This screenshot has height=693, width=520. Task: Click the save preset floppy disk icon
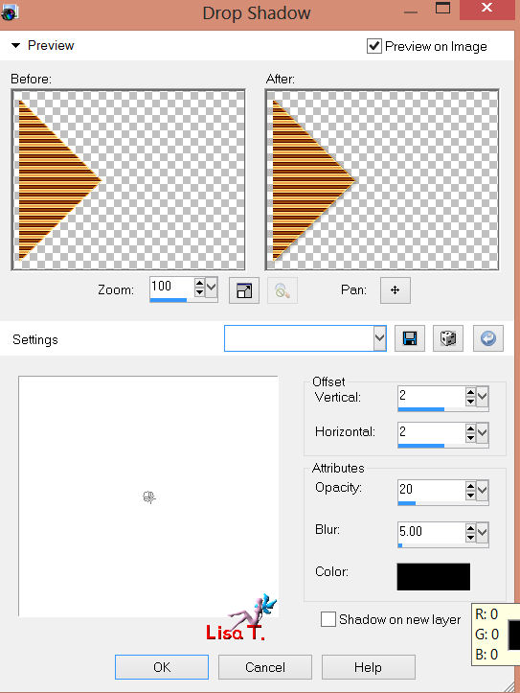pyautogui.click(x=410, y=339)
